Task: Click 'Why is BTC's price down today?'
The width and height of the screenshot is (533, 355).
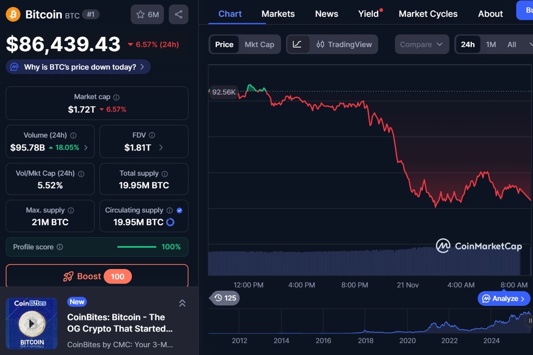Action: (x=79, y=67)
